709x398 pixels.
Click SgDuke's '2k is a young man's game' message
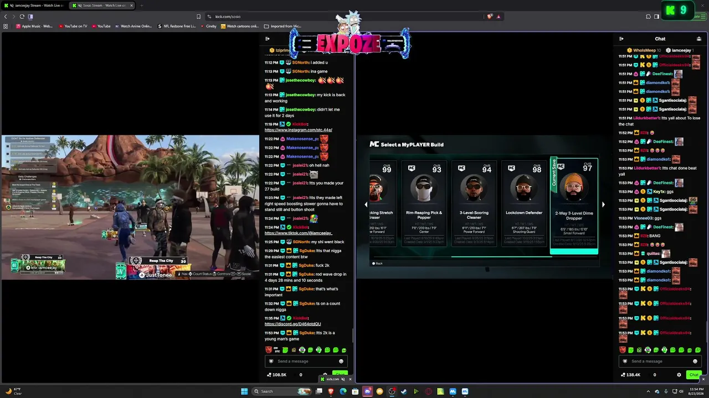tap(307, 336)
